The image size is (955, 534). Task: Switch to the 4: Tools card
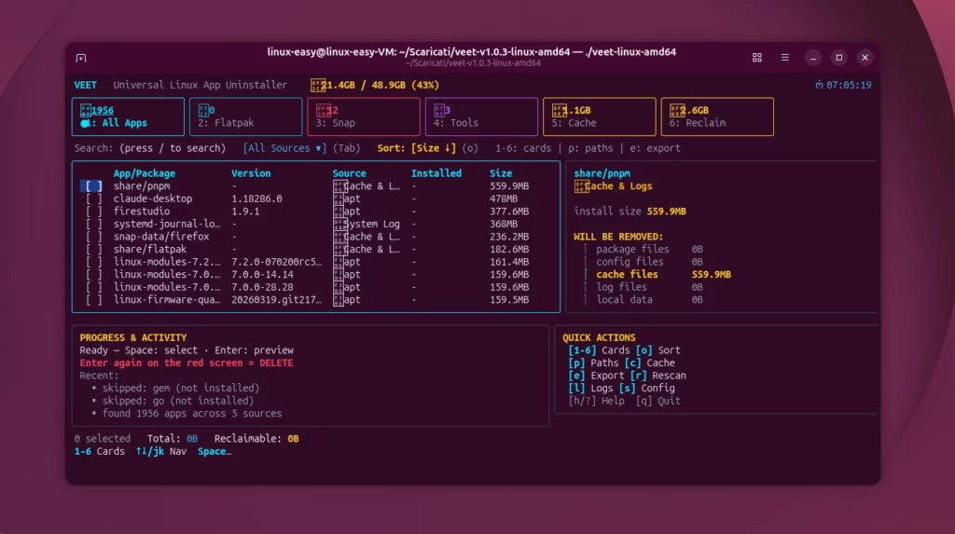[481, 116]
